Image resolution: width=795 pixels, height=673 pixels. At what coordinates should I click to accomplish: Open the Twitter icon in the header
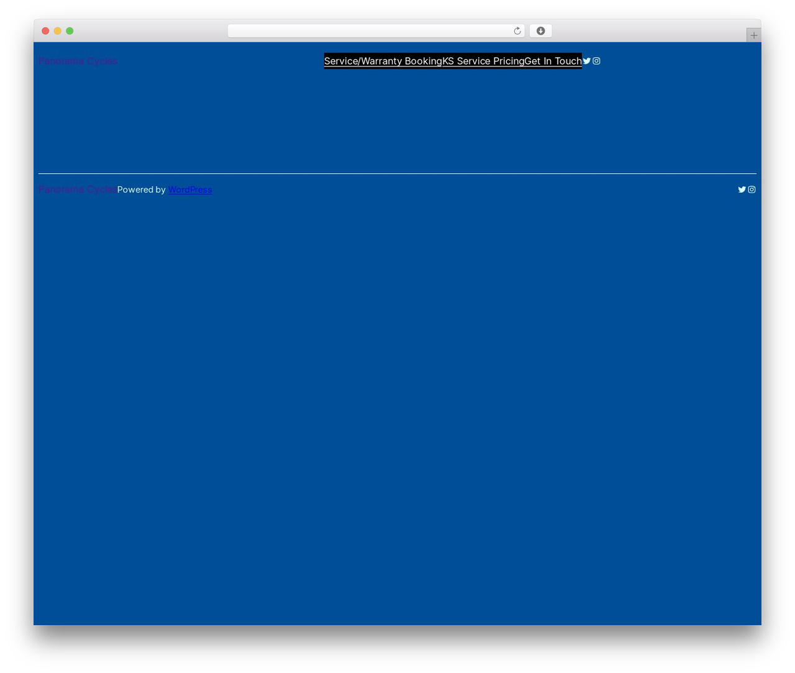pyautogui.click(x=587, y=61)
